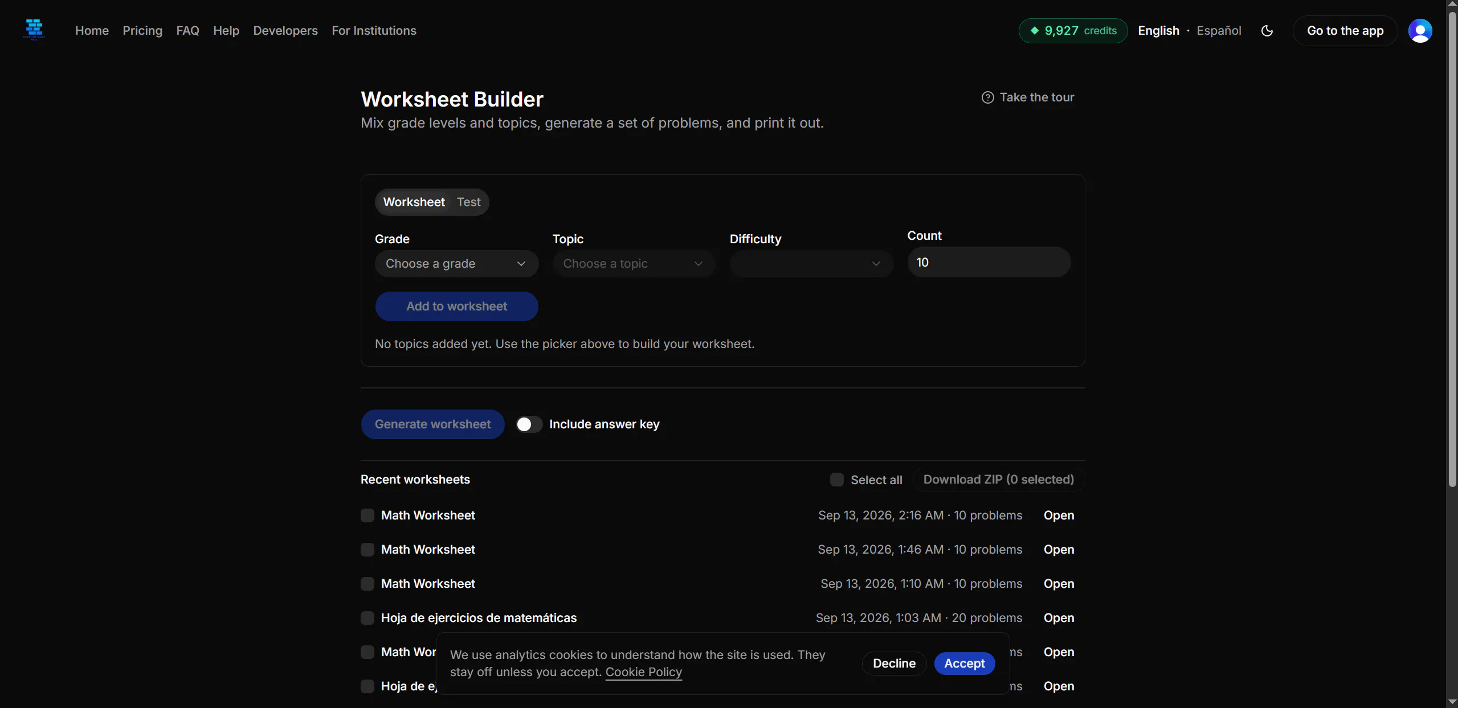Open the Help nav item
This screenshot has height=708, width=1458.
coord(226,31)
